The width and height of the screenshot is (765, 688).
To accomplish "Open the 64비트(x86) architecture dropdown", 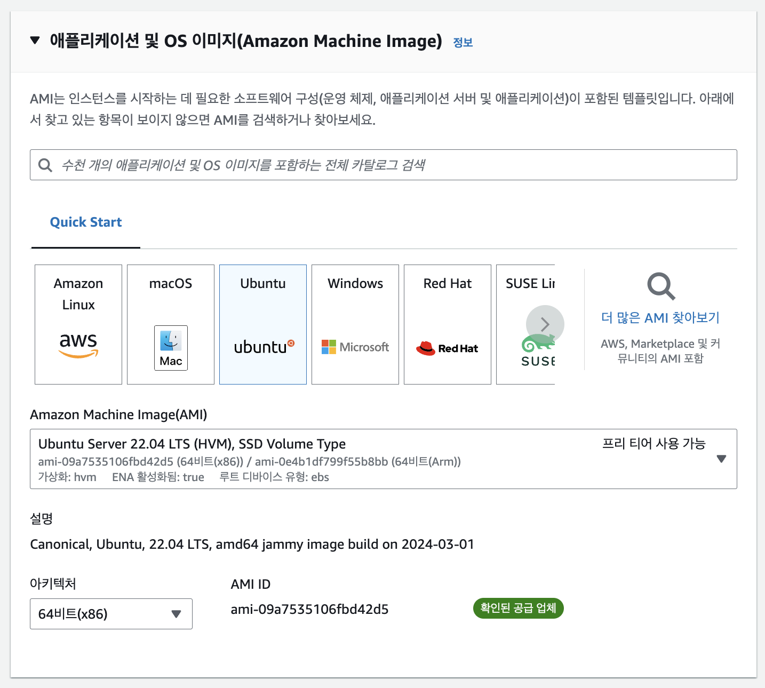I will click(x=111, y=614).
